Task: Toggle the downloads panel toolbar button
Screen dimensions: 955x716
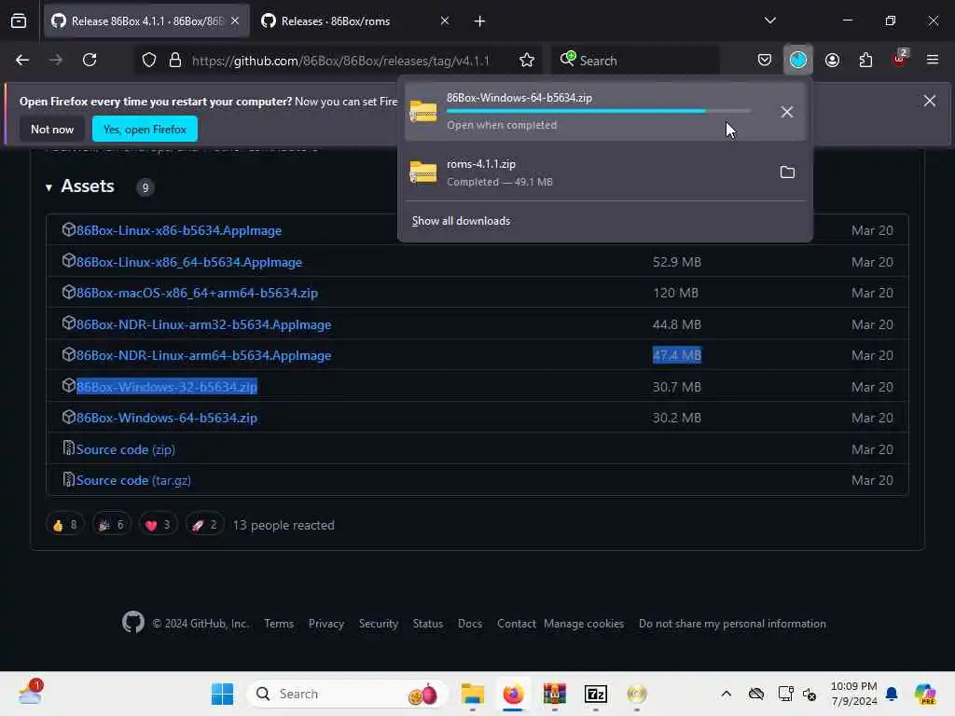Action: 798,61
